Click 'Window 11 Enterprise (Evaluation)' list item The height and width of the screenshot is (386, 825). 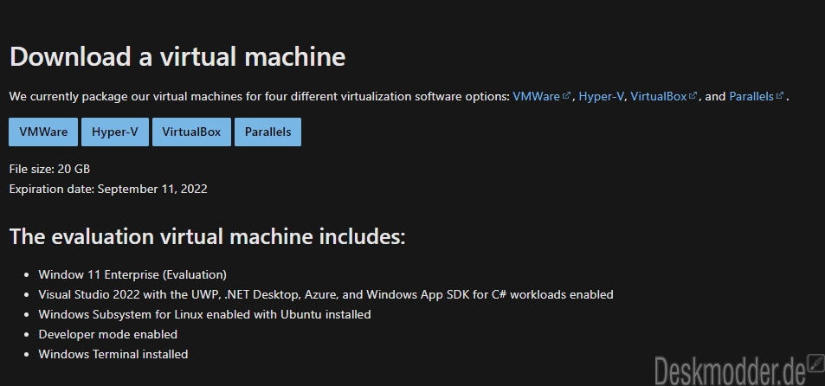[132, 274]
